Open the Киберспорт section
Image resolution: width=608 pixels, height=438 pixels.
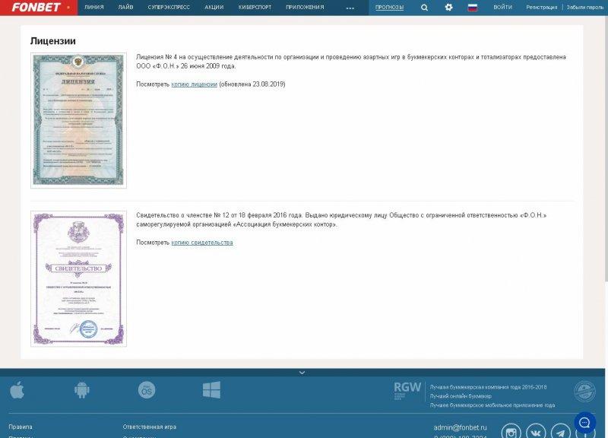point(255,8)
